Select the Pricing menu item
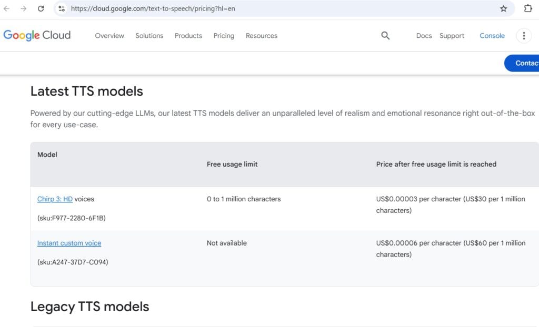 tap(223, 36)
